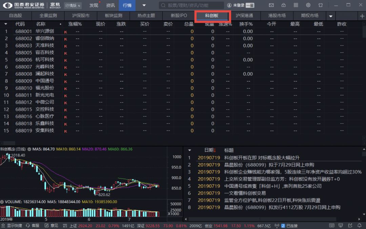Click the 客服 headset icon

[x=28, y=226]
